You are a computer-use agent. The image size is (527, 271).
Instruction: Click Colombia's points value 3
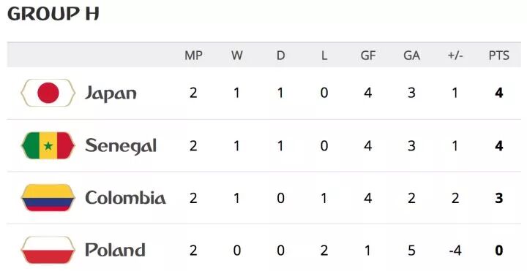pyautogui.click(x=499, y=198)
